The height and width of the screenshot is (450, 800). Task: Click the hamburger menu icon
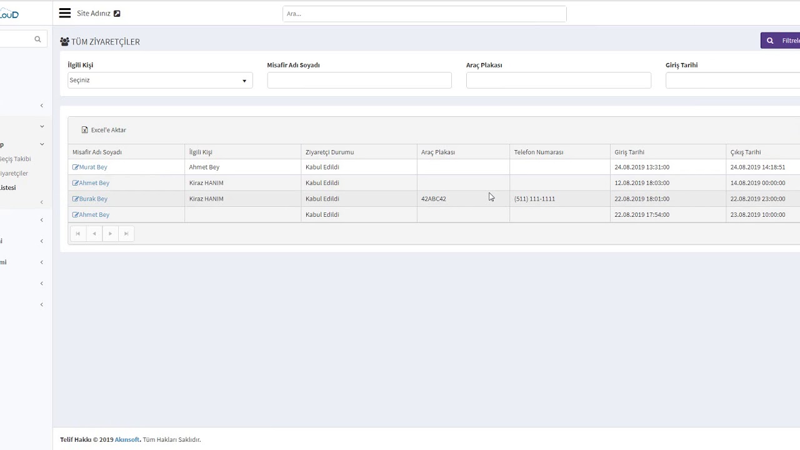pos(65,13)
